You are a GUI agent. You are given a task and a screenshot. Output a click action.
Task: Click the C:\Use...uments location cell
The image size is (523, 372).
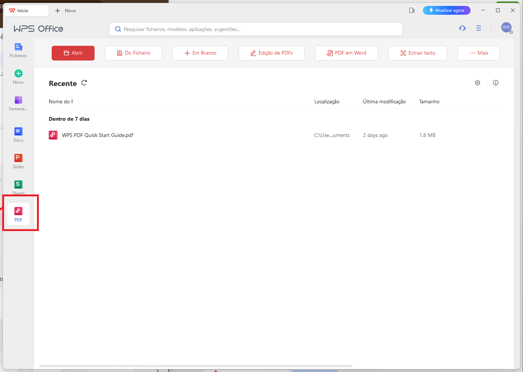[332, 135]
